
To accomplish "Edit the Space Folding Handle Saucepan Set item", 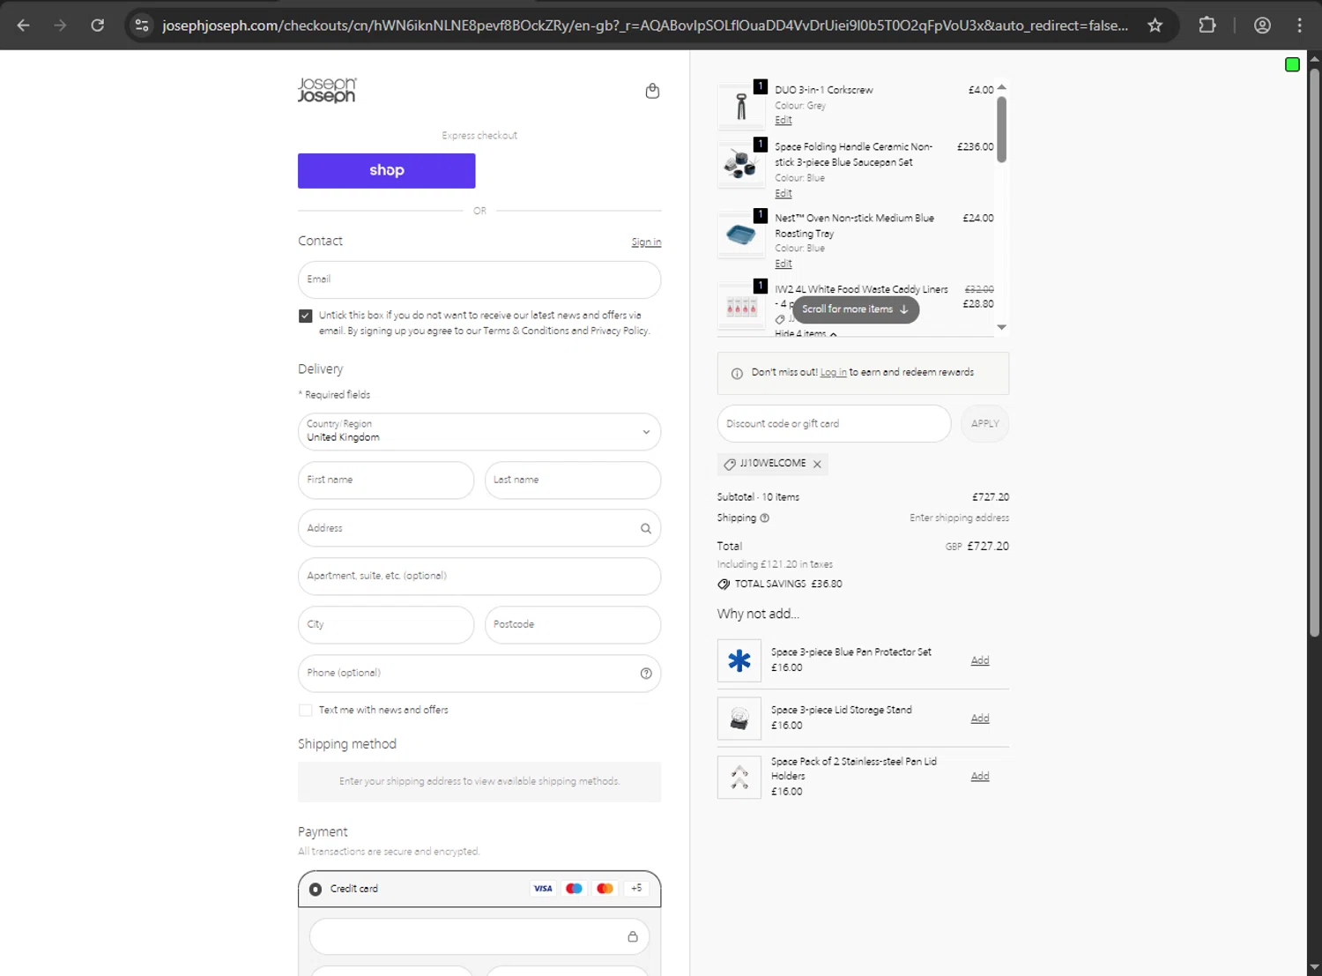I will 784,194.
